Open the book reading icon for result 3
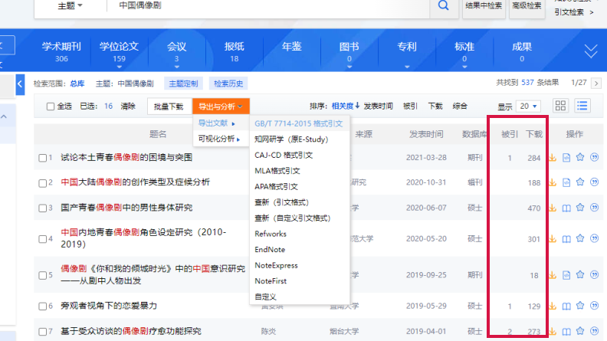The height and width of the screenshot is (341, 607). (x=566, y=208)
